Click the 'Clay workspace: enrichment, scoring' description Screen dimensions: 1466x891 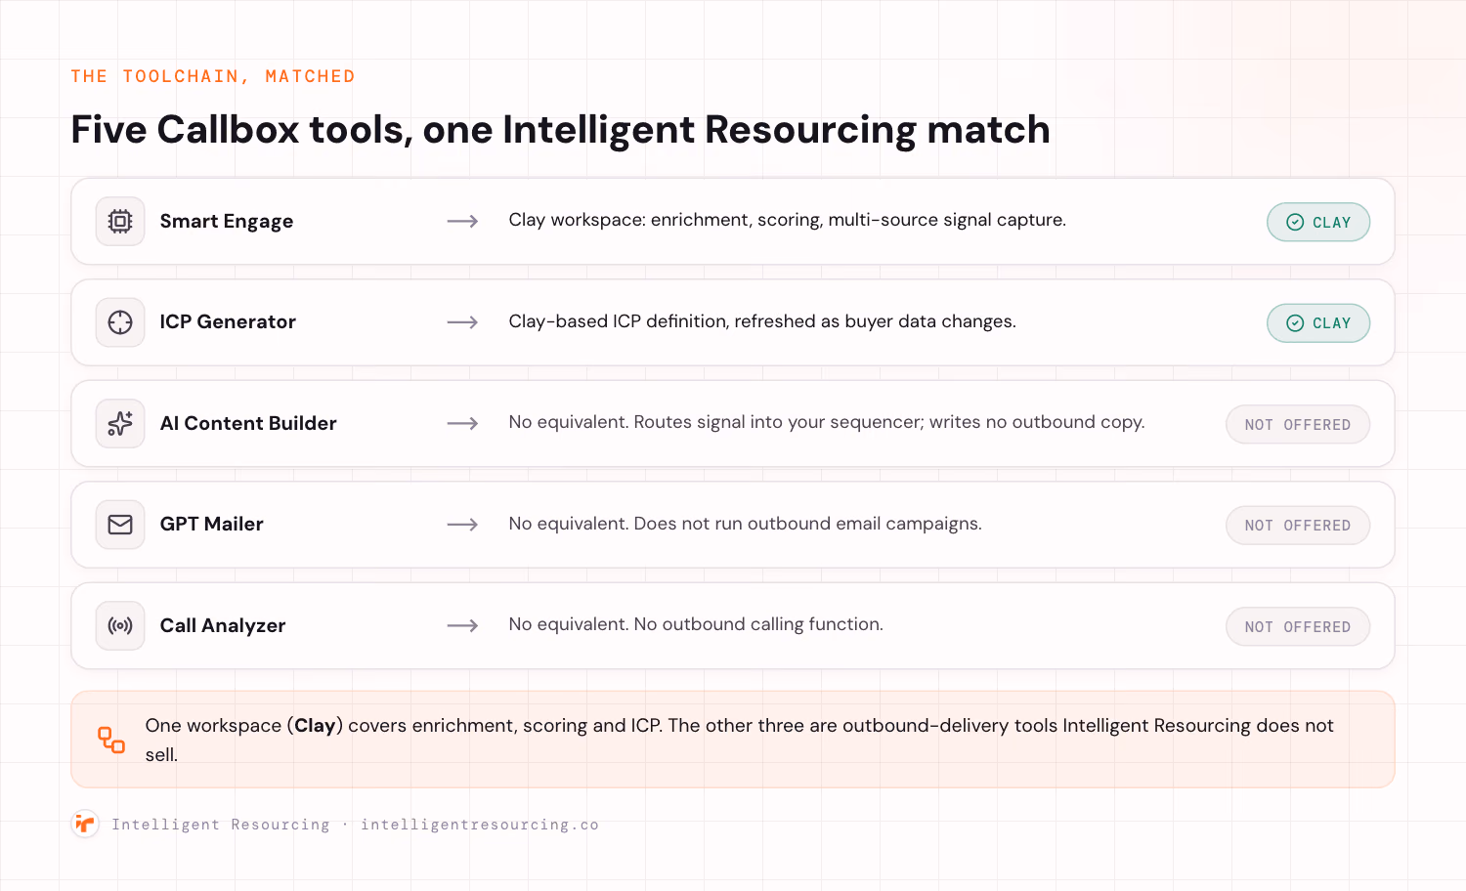(x=787, y=221)
